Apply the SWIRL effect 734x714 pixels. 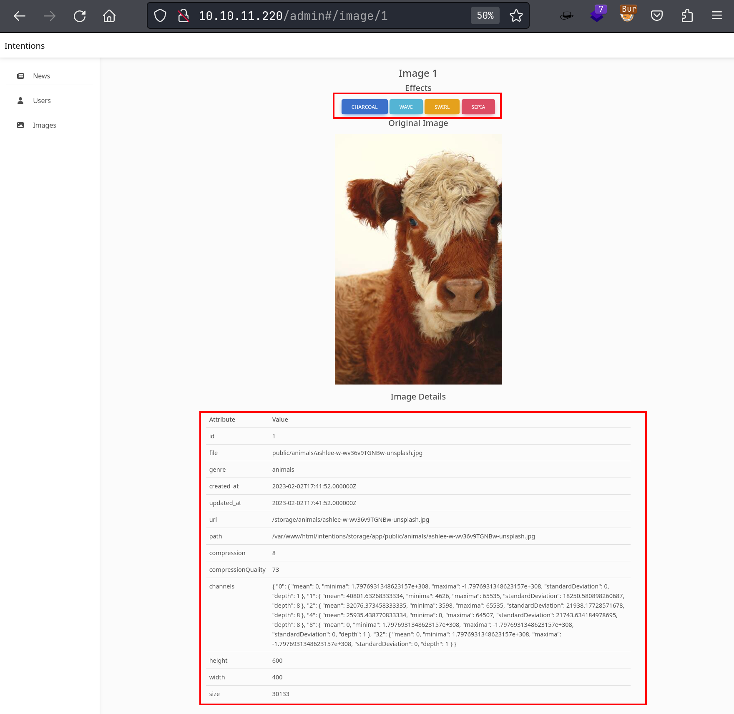(x=442, y=107)
